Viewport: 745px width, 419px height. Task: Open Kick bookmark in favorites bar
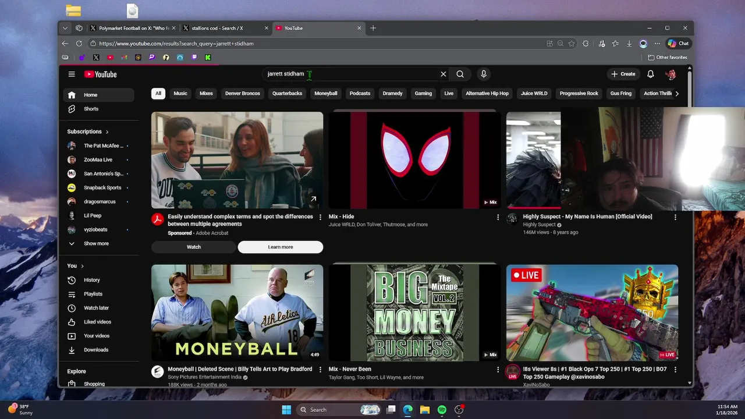pos(208,57)
